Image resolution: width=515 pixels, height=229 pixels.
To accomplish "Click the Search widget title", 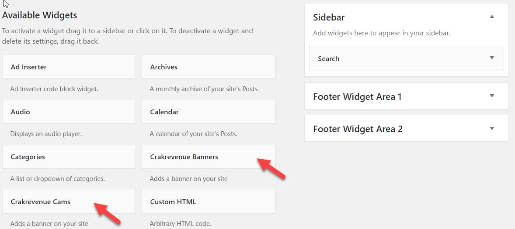I will tap(328, 58).
